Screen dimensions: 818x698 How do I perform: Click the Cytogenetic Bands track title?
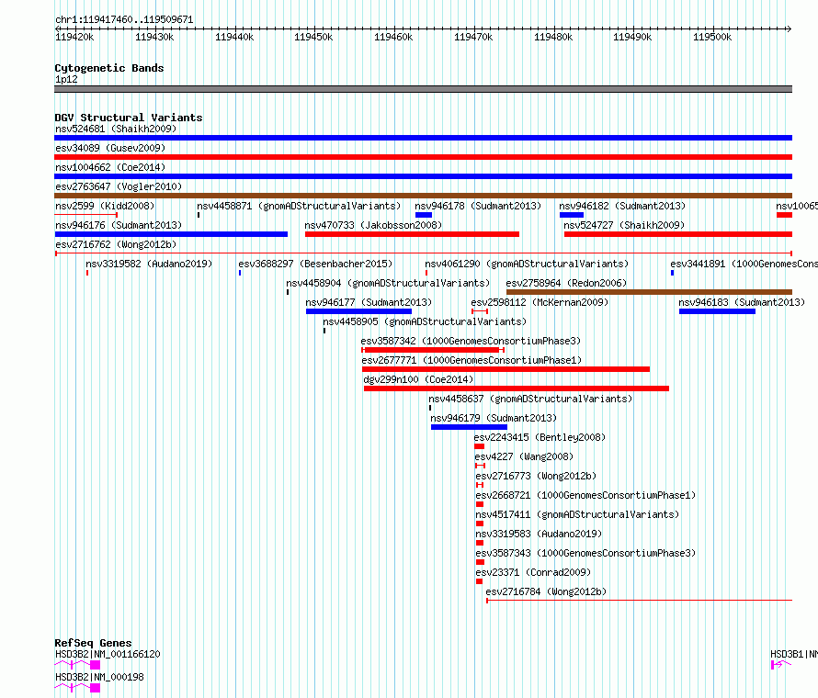tap(109, 68)
